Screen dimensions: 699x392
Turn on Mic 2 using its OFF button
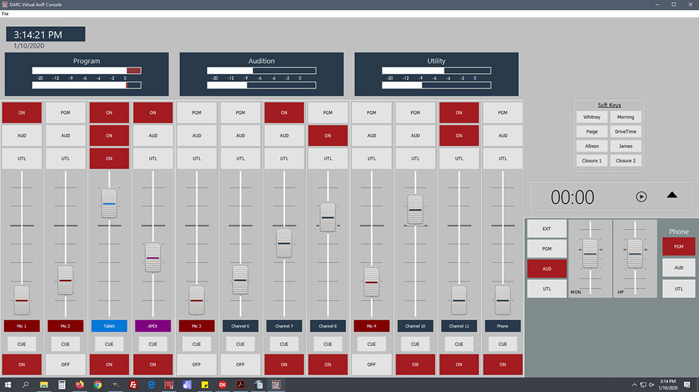tap(65, 364)
